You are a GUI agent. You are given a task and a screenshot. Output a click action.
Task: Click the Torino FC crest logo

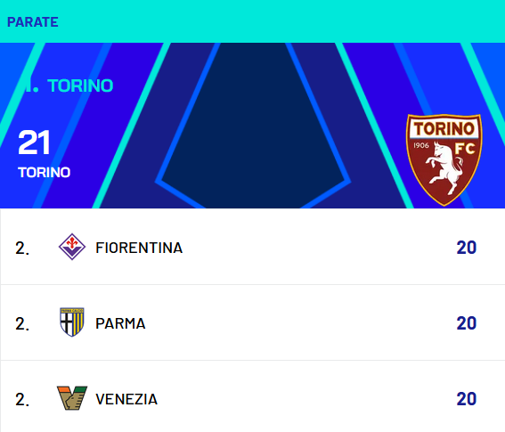[x=444, y=159]
